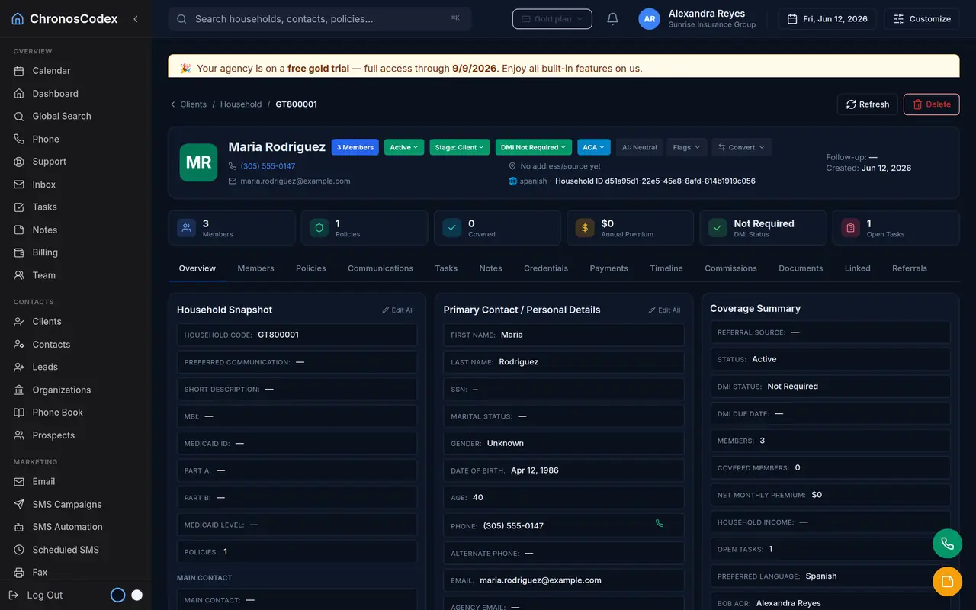Image resolution: width=976 pixels, height=610 pixels.
Task: Open DMI Not Required dropdown
Action: (x=533, y=147)
